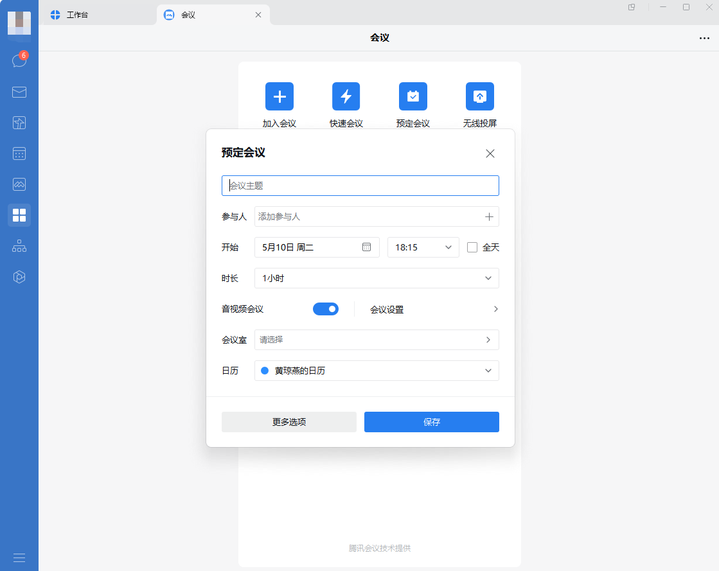Screen dimensions: 719x571
Task: Enable the 全天 all-day checkbox
Action: [x=472, y=247]
